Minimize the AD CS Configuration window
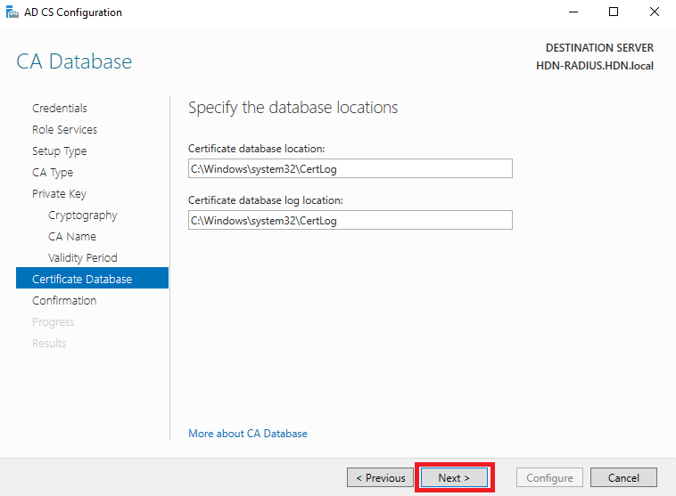 (573, 12)
